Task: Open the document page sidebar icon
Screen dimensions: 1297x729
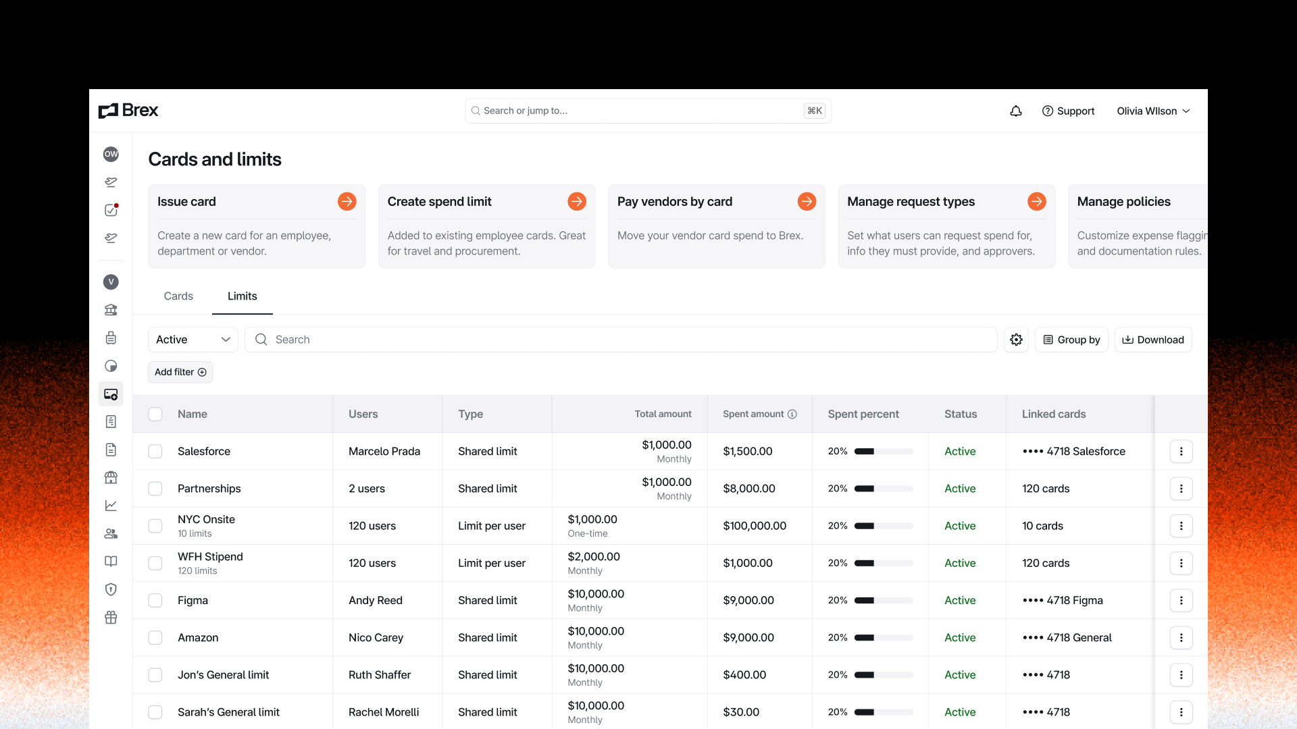Action: [111, 450]
